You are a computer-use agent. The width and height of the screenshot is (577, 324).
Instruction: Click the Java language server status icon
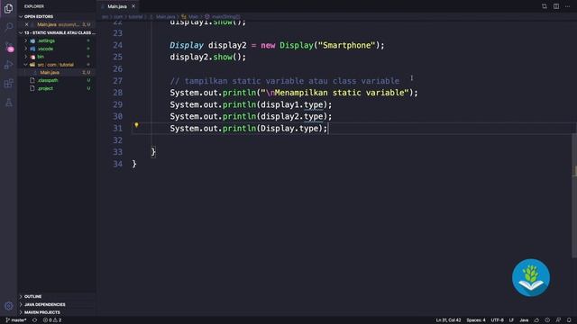[536, 320]
